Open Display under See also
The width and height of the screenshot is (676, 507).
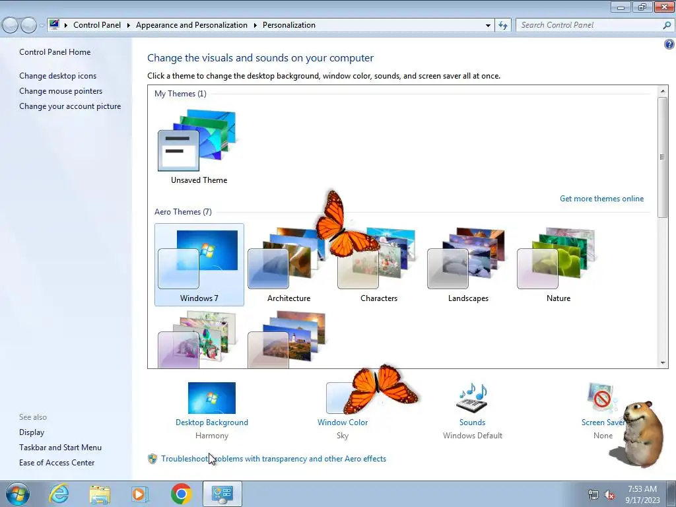pyautogui.click(x=32, y=432)
